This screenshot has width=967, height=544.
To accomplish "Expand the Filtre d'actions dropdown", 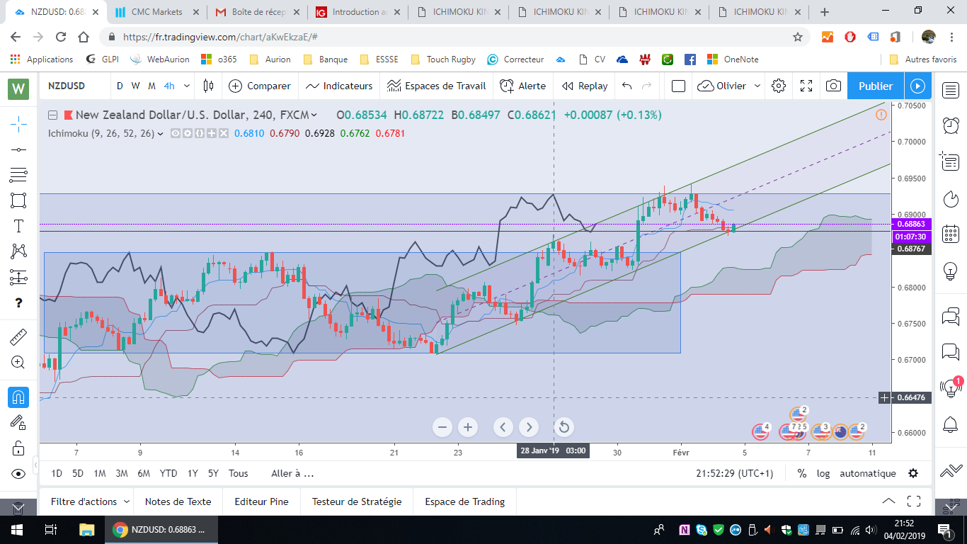I will pos(127,501).
